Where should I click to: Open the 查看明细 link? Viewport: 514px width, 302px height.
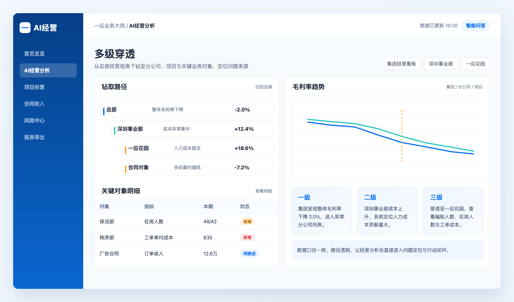[264, 191]
